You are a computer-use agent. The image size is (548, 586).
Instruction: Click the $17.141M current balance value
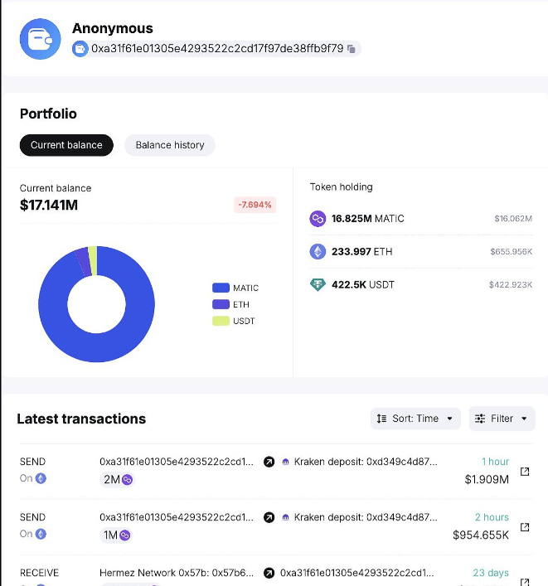pos(49,206)
